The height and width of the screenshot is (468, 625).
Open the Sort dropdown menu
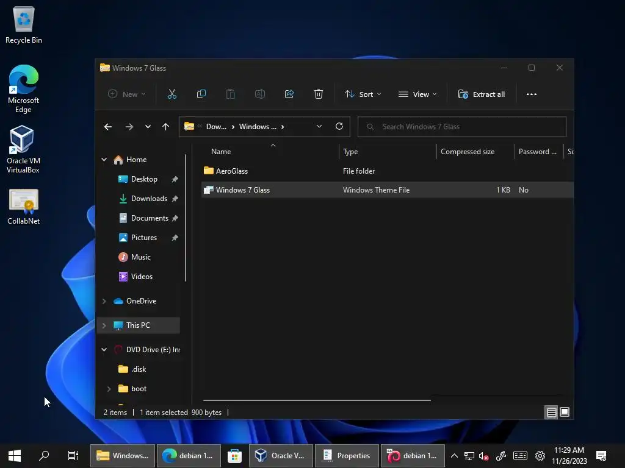click(x=363, y=94)
